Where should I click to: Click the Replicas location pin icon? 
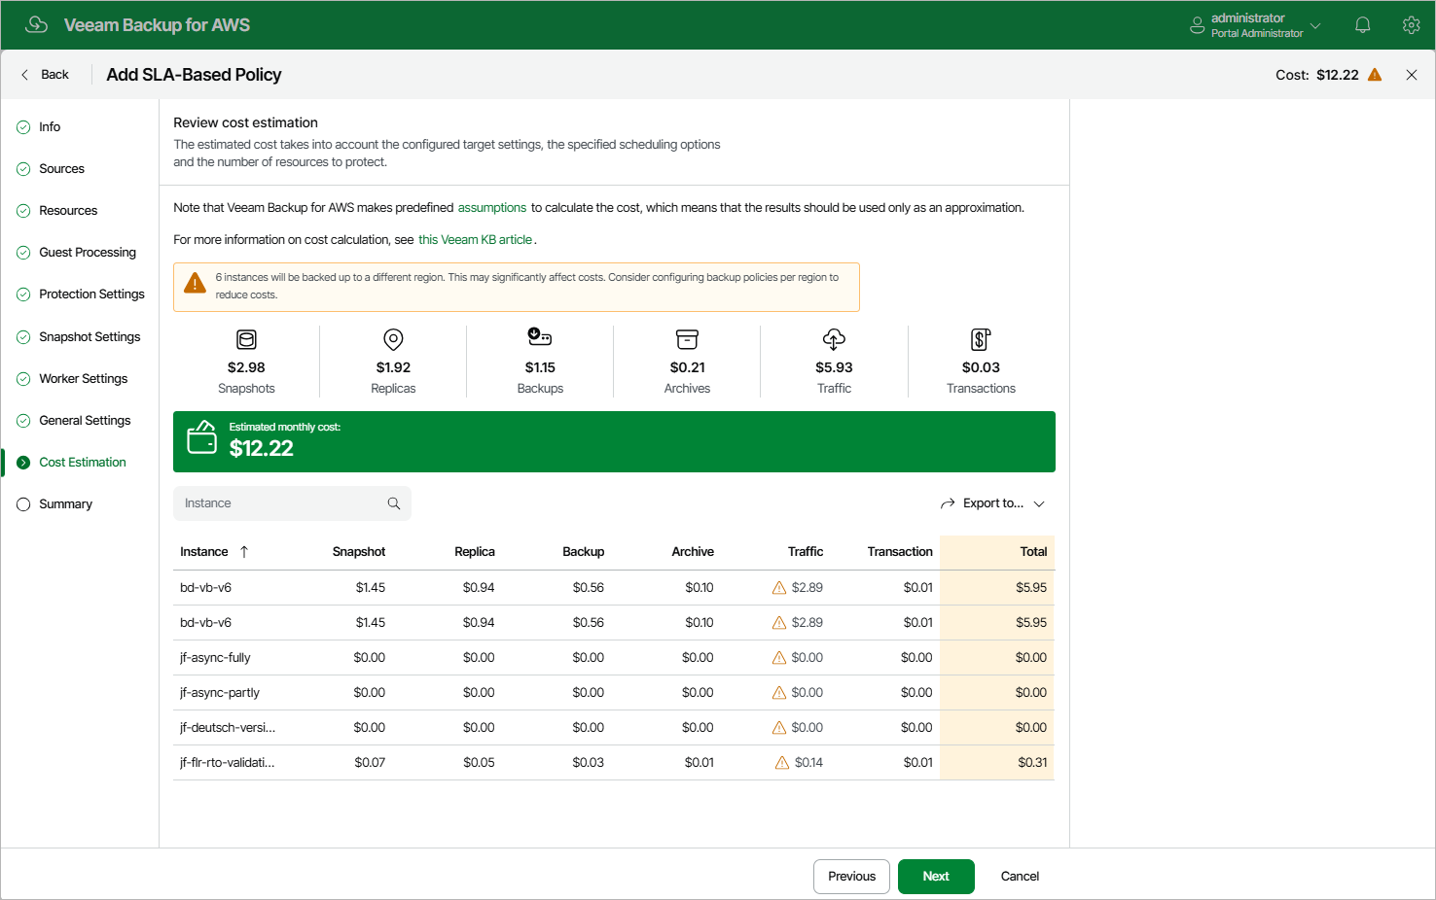(x=393, y=339)
